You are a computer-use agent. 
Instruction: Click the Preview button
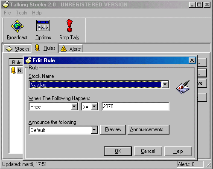113,129
